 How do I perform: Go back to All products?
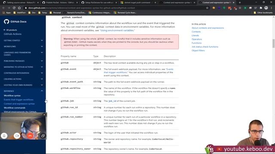(x=10, y=30)
